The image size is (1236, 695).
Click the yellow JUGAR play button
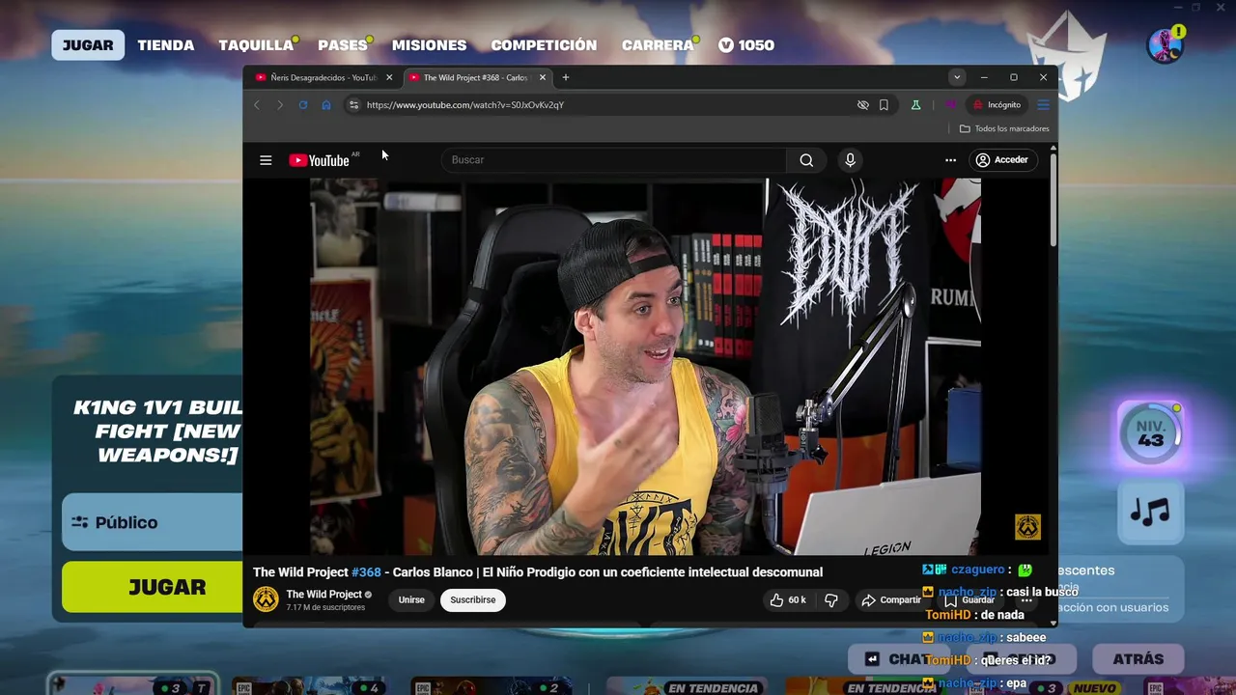[153, 587]
